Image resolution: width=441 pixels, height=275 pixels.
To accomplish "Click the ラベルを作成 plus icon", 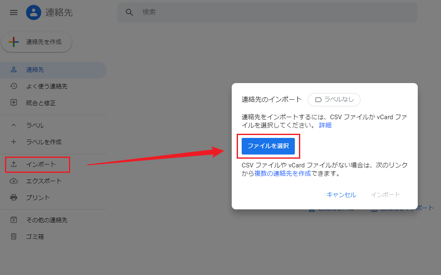I will 14,142.
